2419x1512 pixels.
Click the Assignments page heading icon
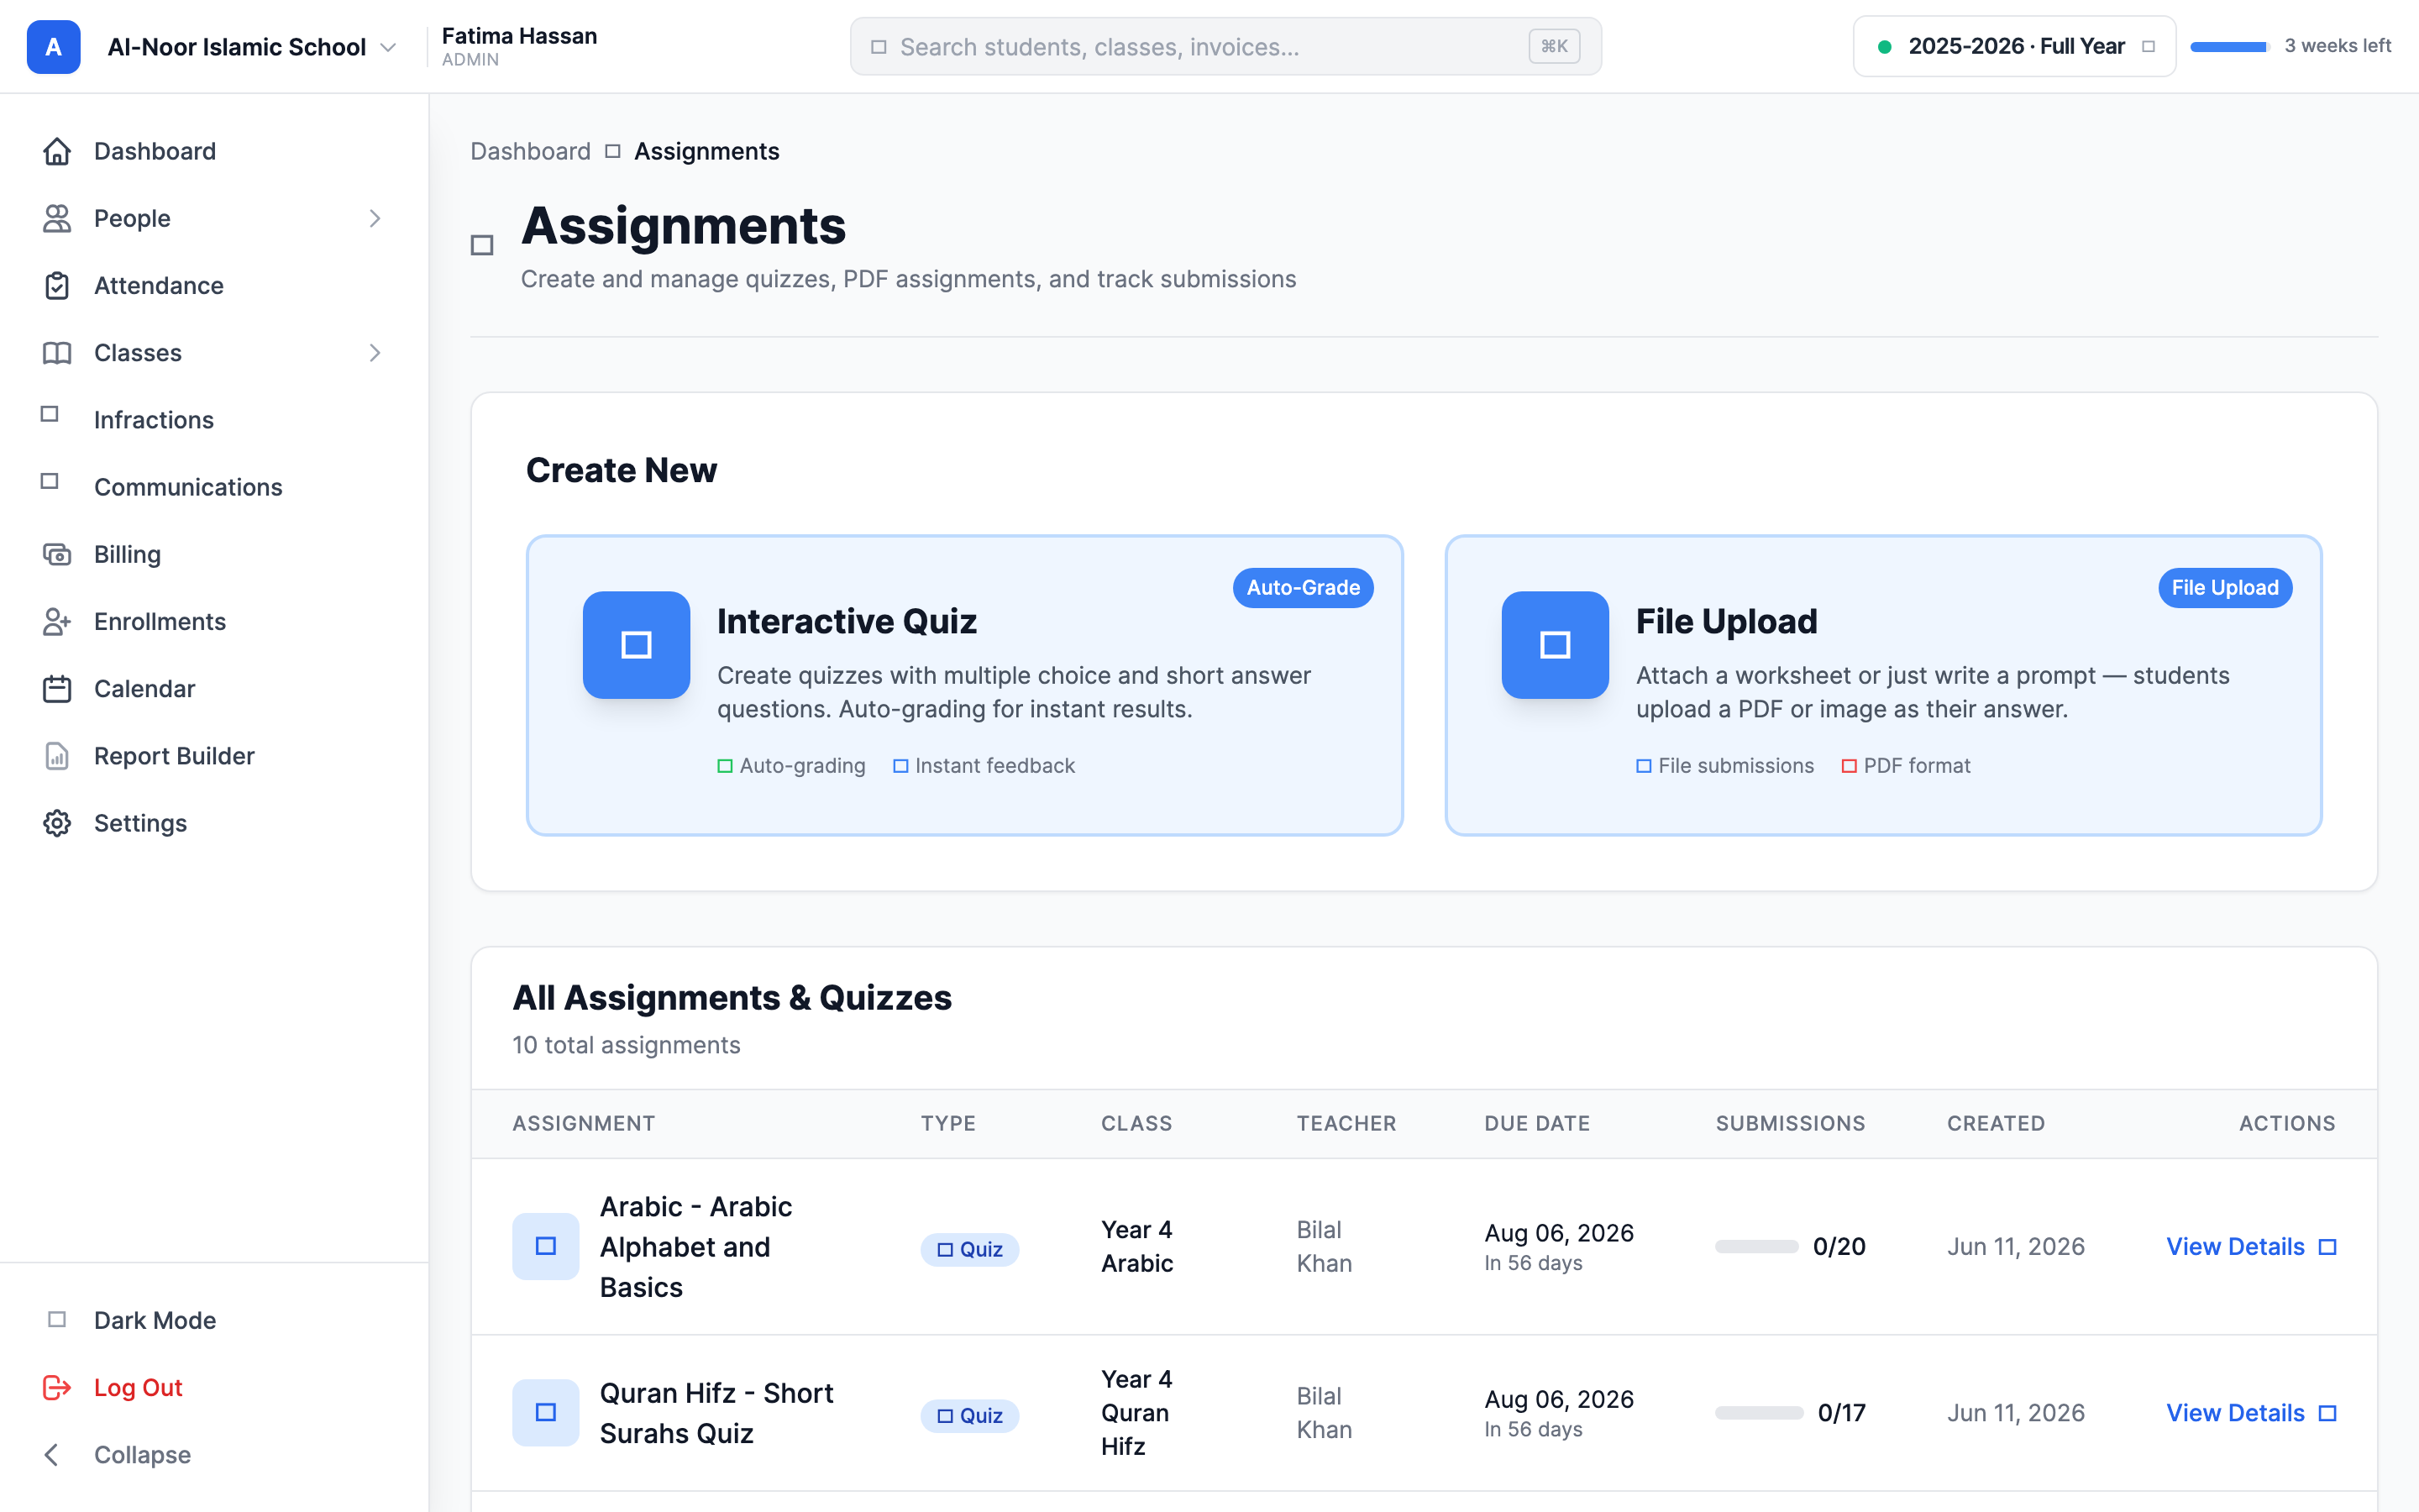pos(482,244)
